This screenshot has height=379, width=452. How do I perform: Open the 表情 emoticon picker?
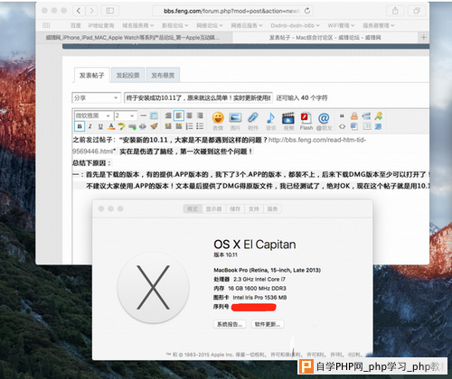[218, 121]
